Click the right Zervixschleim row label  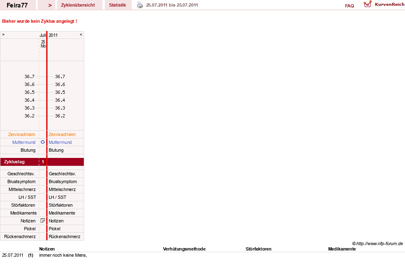pyautogui.click(x=62, y=134)
